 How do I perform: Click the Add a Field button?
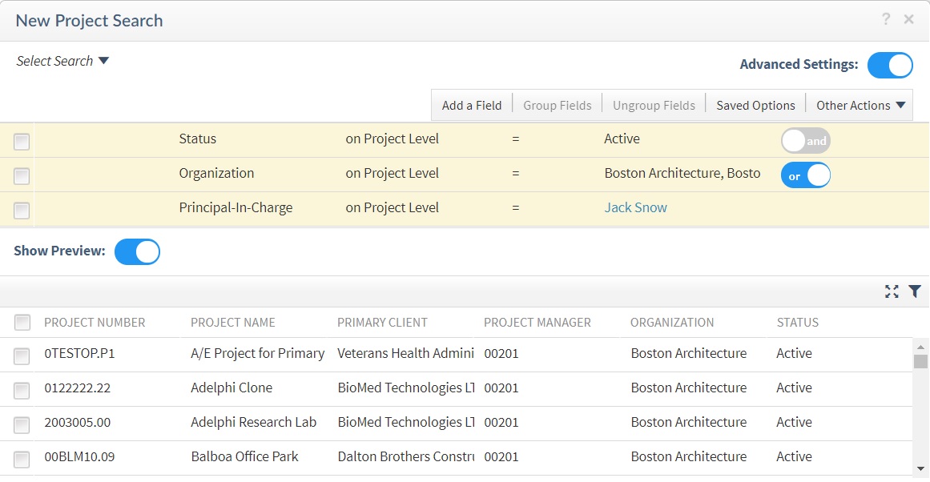[x=471, y=106]
